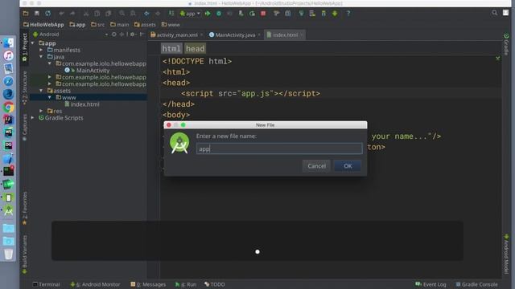Click the Hide project panel icon
Image resolution: width=515 pixels, height=289 pixels.
point(142,34)
